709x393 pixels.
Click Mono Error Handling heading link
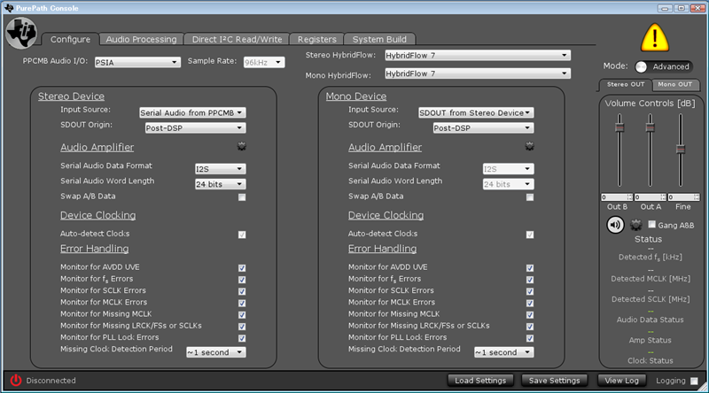(383, 249)
